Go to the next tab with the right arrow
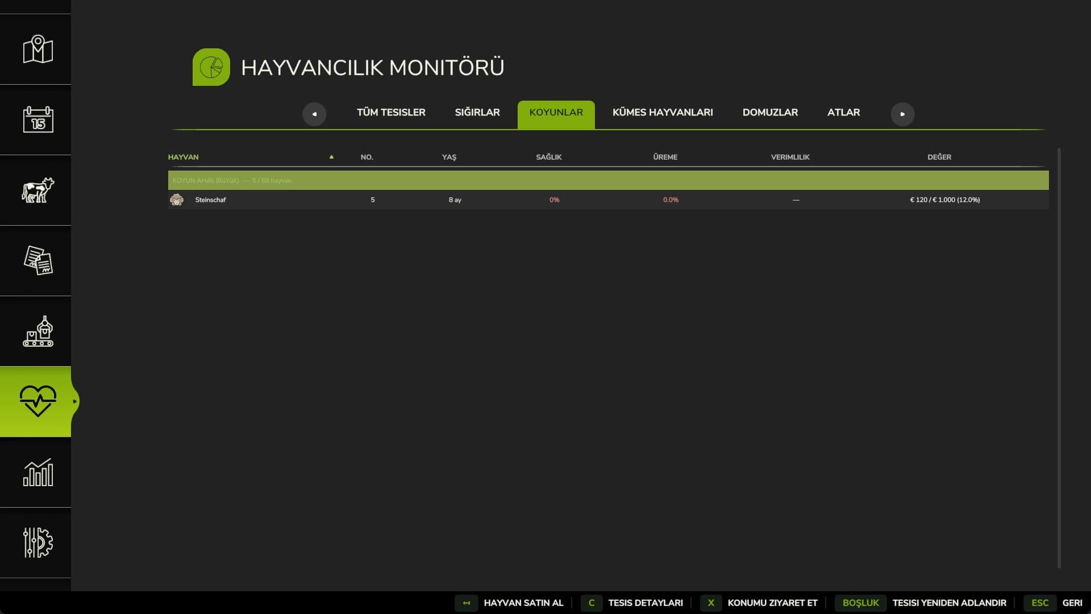Viewport: 1091px width, 614px height. 902,114
